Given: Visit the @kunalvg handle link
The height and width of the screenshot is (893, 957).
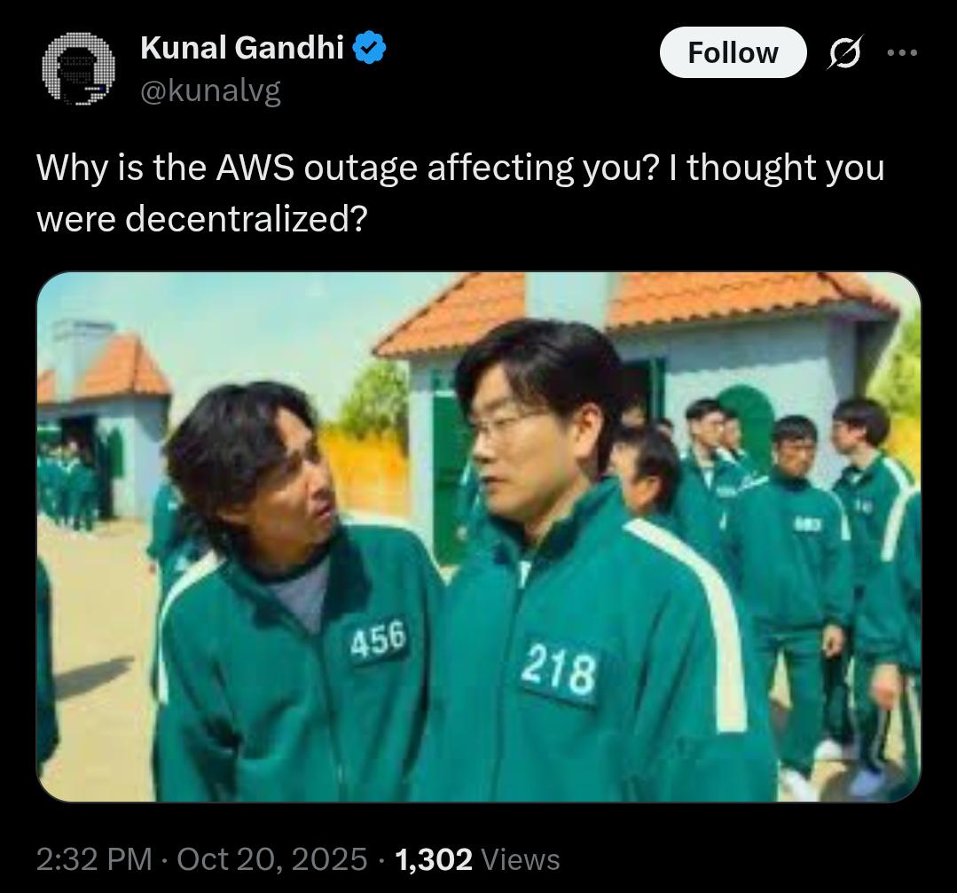Looking at the screenshot, I should tap(210, 91).
